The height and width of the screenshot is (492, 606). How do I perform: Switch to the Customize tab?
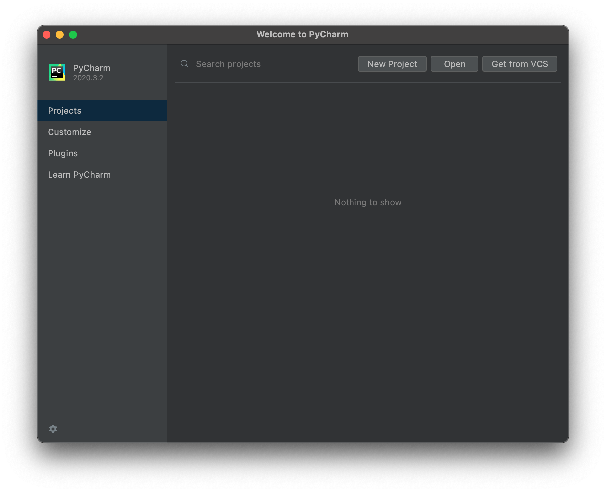102,132
